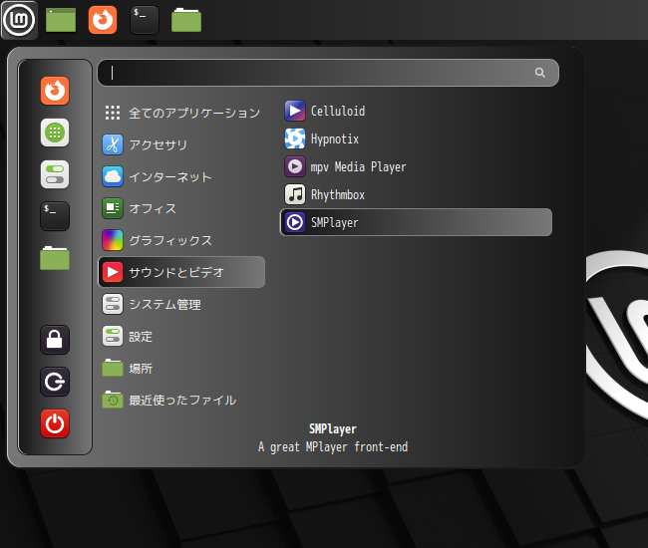Open Firefox from the menu favorites sidebar
The height and width of the screenshot is (548, 648).
click(55, 91)
